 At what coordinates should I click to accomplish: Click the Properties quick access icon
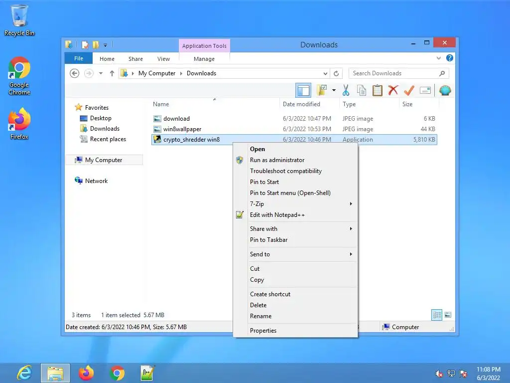[x=85, y=44]
